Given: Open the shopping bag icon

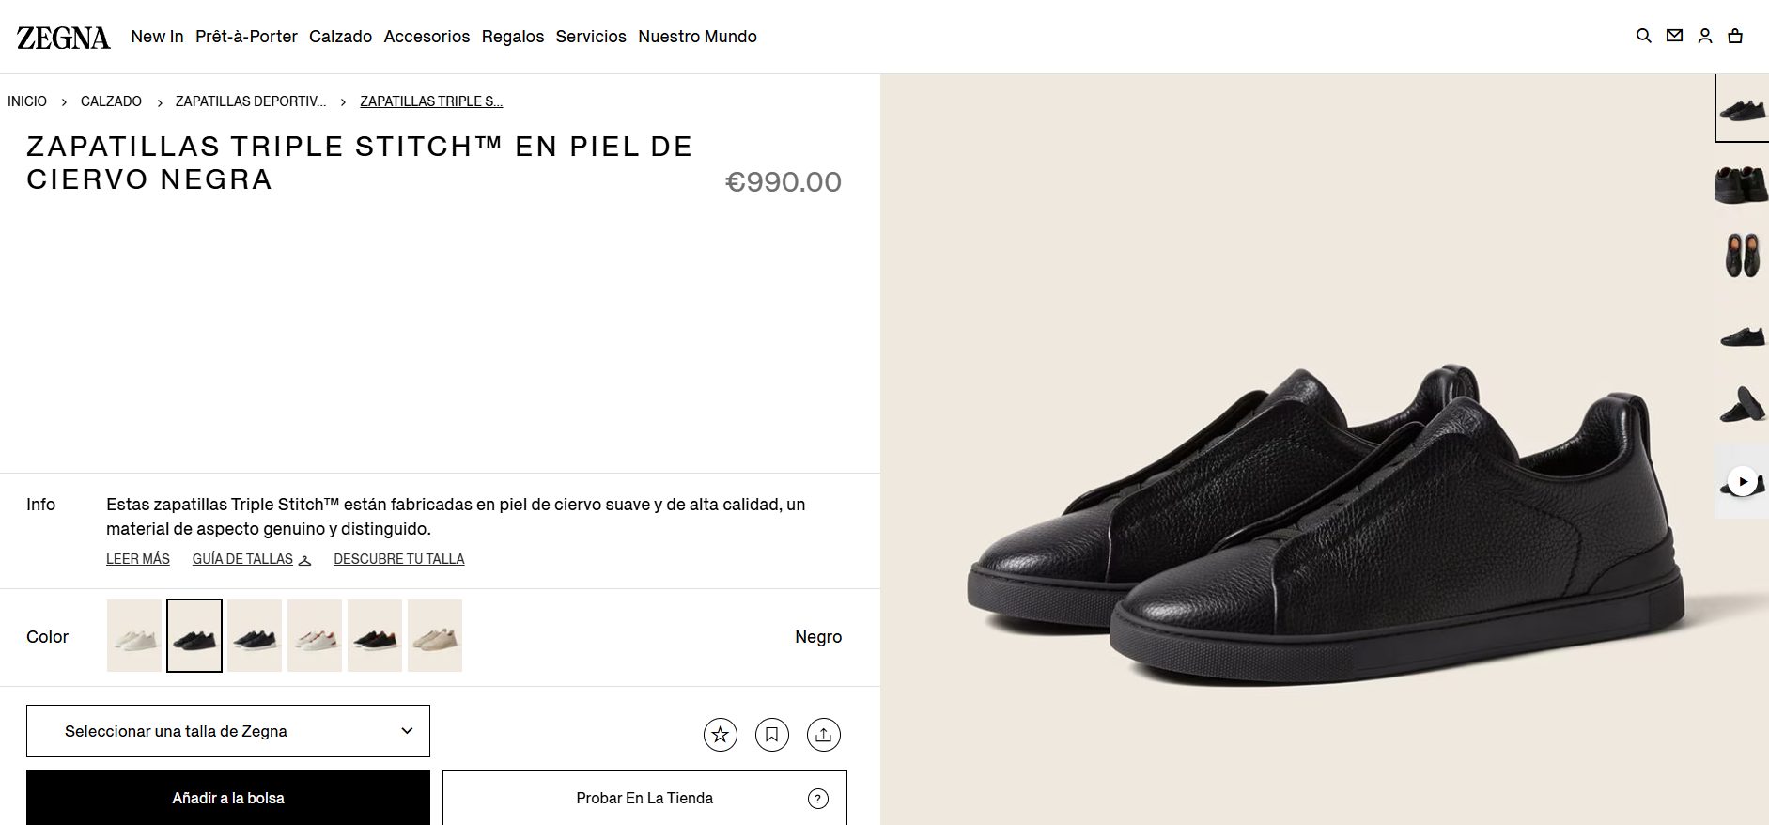Looking at the screenshot, I should coord(1735,36).
